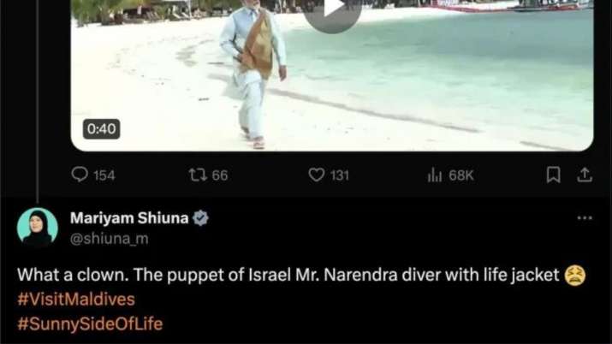The width and height of the screenshot is (612, 344).
Task: Bookmark the video post
Action: click(x=553, y=175)
